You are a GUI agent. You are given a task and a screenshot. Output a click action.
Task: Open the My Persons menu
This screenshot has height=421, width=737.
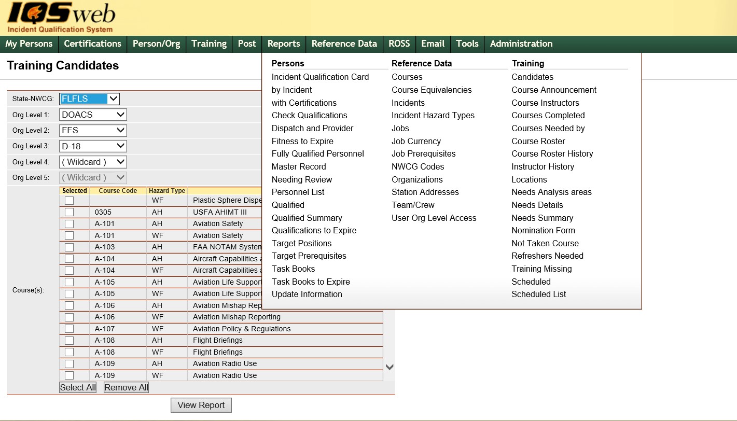pos(29,44)
